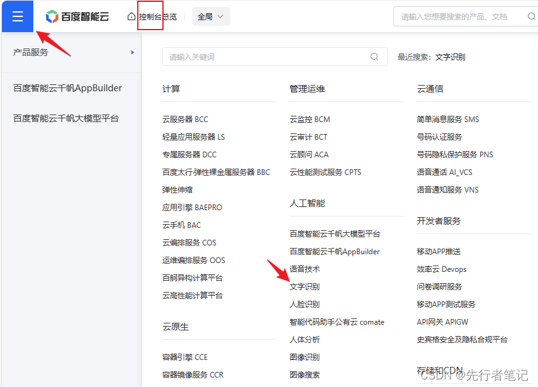Open 号码认证服务
This screenshot has width=538, height=387.
440,137
